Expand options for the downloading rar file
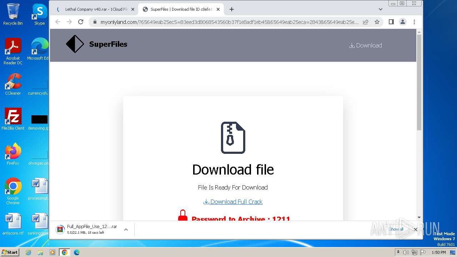 pyautogui.click(x=126, y=230)
